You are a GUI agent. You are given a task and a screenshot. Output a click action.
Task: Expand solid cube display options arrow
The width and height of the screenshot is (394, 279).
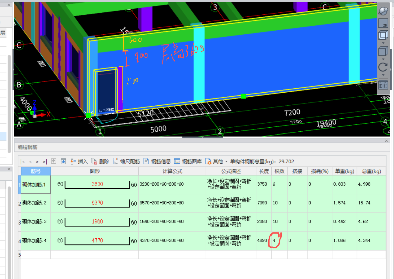[383, 59]
